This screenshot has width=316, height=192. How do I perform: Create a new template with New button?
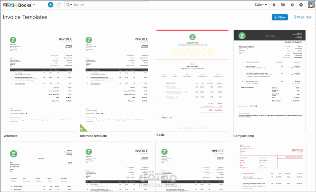(279, 17)
